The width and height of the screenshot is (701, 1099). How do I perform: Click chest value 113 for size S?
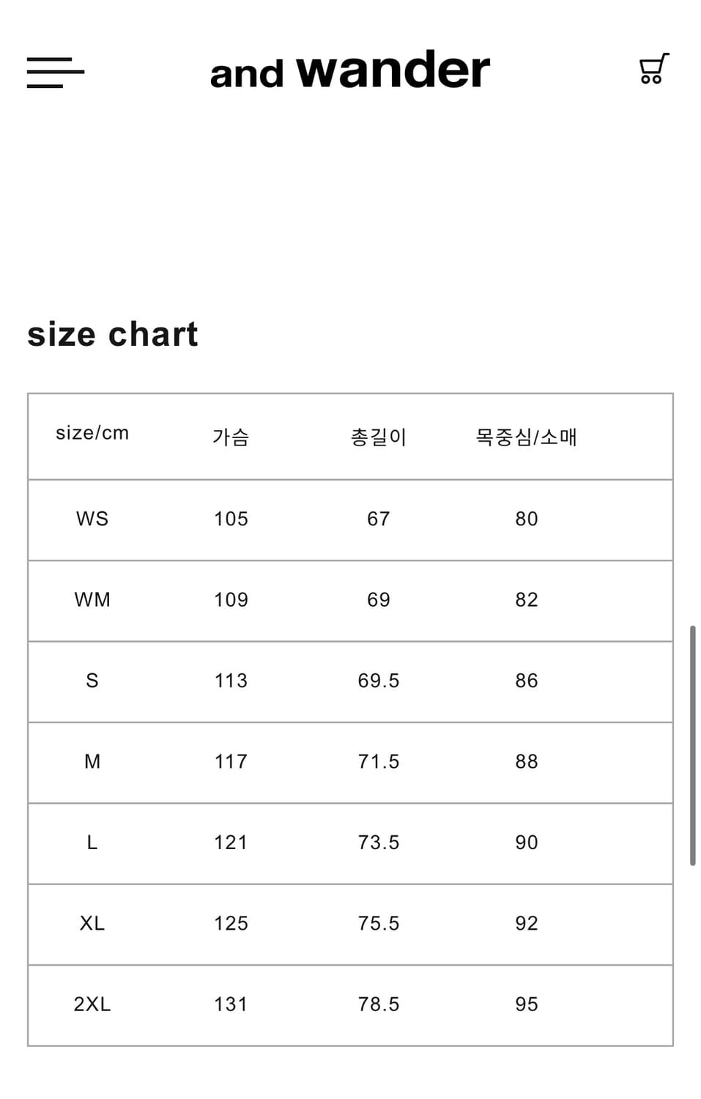(x=231, y=681)
